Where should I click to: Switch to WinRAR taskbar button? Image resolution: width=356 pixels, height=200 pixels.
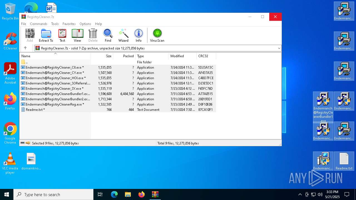click(x=155, y=194)
